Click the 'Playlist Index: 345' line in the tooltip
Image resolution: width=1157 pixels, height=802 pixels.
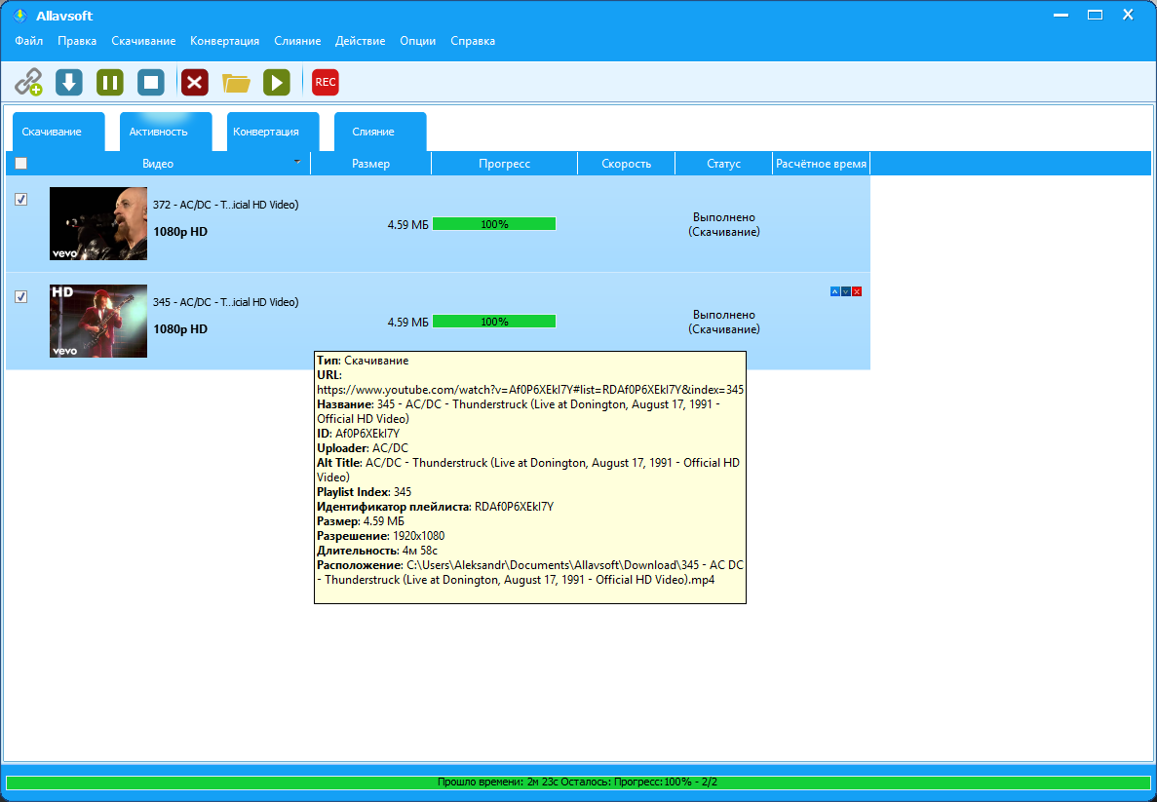(364, 492)
